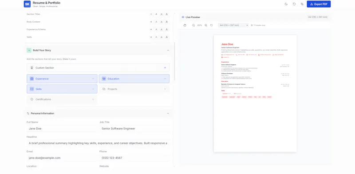Image resolution: width=355 pixels, height=174 pixels.
Task: Select smallest font size for Body Content
Action: [x=151, y=22]
